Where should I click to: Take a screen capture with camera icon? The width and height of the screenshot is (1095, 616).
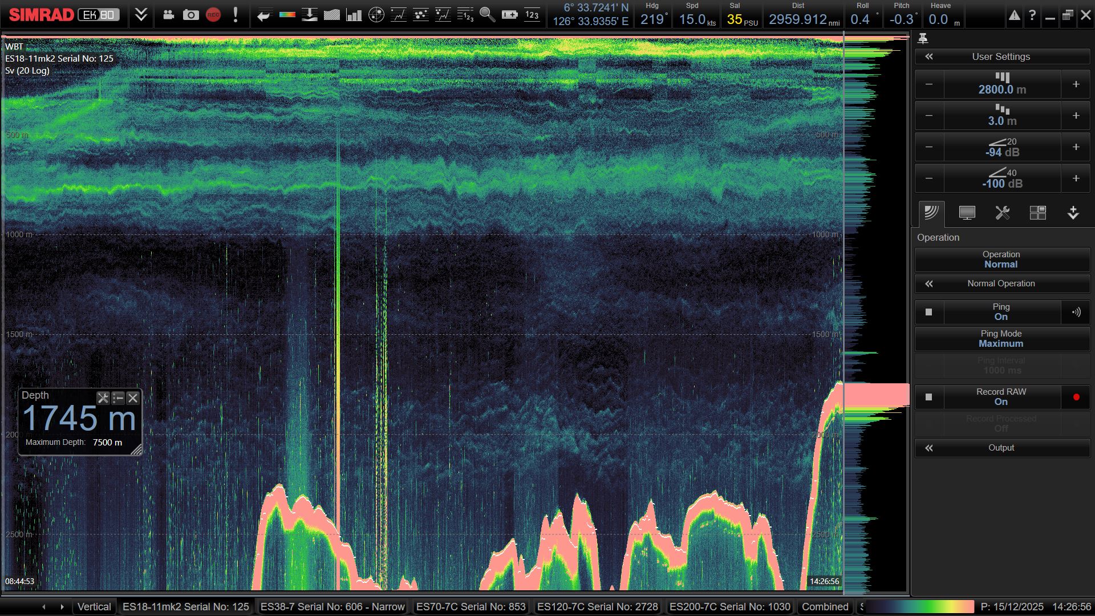click(190, 15)
